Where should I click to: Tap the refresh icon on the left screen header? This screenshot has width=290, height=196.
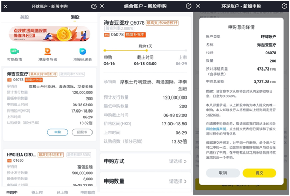(94, 6)
